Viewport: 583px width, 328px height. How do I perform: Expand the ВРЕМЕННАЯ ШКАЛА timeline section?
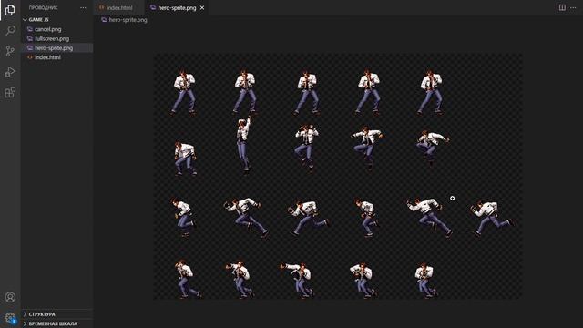56,323
